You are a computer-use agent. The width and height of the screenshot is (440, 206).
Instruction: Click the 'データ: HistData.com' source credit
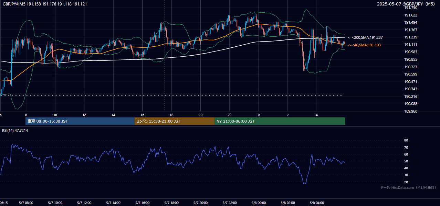point(408,187)
